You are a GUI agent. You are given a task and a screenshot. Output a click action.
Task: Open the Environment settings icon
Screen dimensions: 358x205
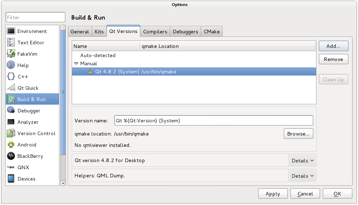click(11, 31)
